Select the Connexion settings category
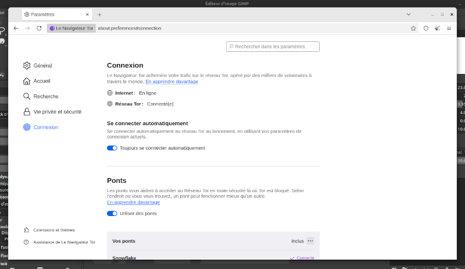This screenshot has width=465, height=269. (41, 128)
